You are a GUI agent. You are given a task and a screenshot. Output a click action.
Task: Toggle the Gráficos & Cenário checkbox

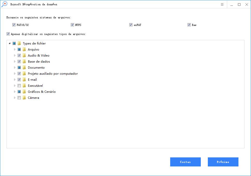coord(19,92)
